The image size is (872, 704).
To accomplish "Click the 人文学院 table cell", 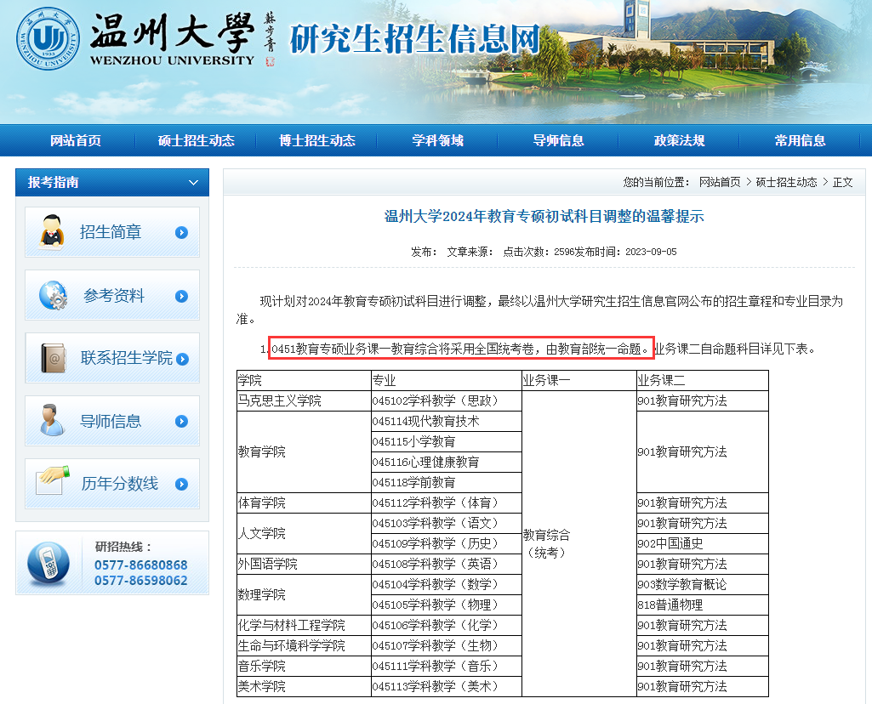I will (304, 533).
